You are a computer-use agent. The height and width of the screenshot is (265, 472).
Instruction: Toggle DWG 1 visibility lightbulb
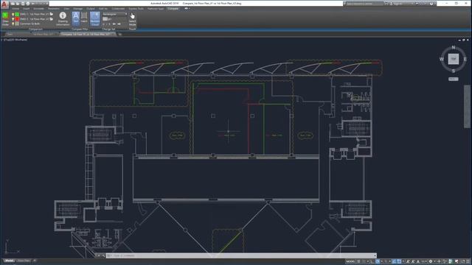[x=13, y=14]
